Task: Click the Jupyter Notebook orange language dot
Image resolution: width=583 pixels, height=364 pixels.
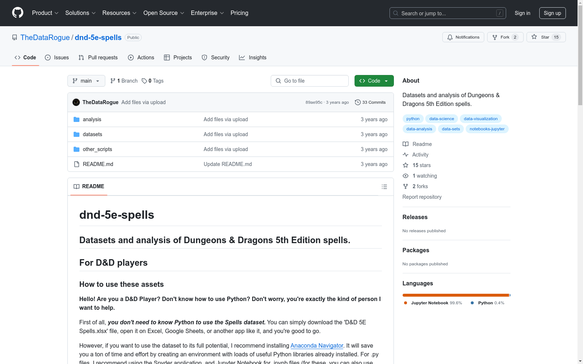Action: [x=406, y=303]
